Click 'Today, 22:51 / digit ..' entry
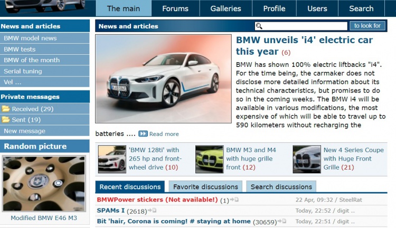The image size is (396, 228). [325, 222]
